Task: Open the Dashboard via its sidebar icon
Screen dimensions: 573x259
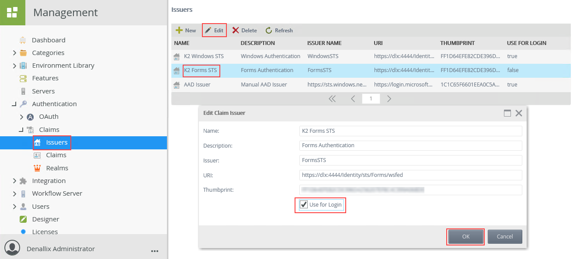Action: click(x=23, y=40)
